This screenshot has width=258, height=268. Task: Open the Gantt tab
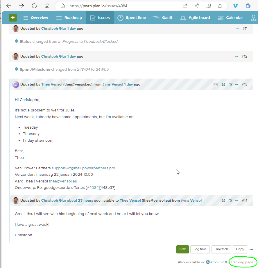click(163, 17)
